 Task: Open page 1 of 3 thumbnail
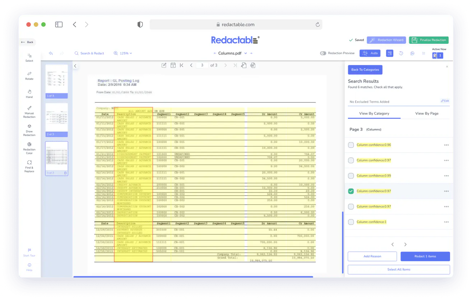pos(57,81)
